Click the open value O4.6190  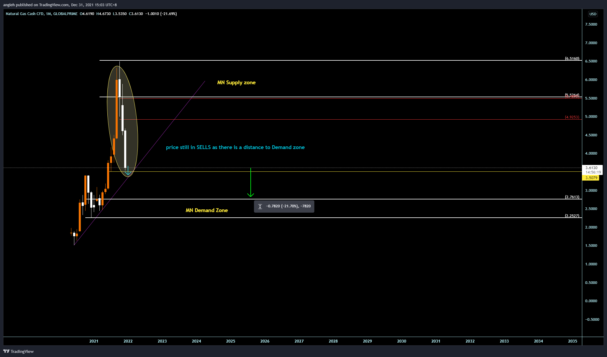87,14
